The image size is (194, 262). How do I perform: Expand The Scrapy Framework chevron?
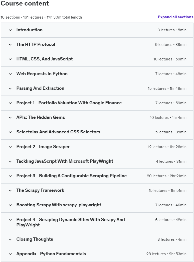point(10,191)
